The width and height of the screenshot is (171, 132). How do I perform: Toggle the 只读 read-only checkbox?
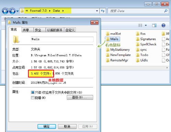33,92
